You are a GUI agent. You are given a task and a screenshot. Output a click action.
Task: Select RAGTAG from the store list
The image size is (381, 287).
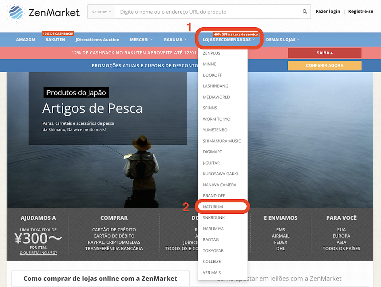click(x=211, y=239)
